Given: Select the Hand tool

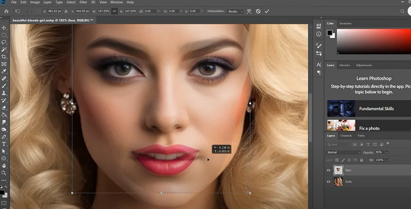Looking at the screenshot, I should [x=4, y=165].
